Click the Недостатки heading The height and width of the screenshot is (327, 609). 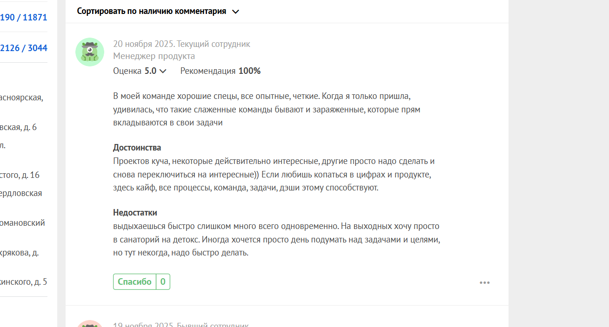pyautogui.click(x=135, y=213)
